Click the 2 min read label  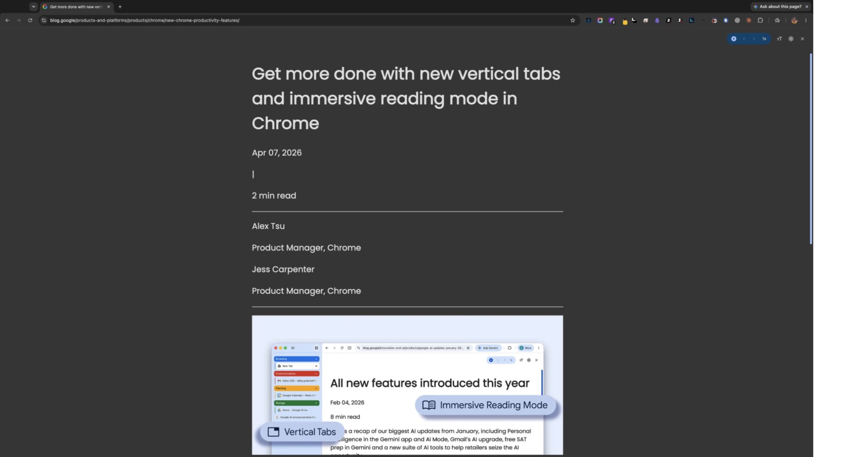tap(274, 196)
